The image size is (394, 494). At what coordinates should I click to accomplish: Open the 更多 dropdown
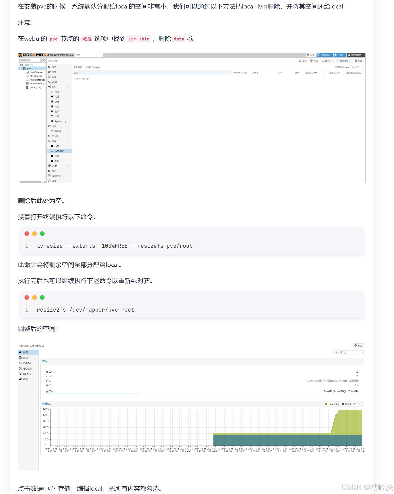[357, 67]
